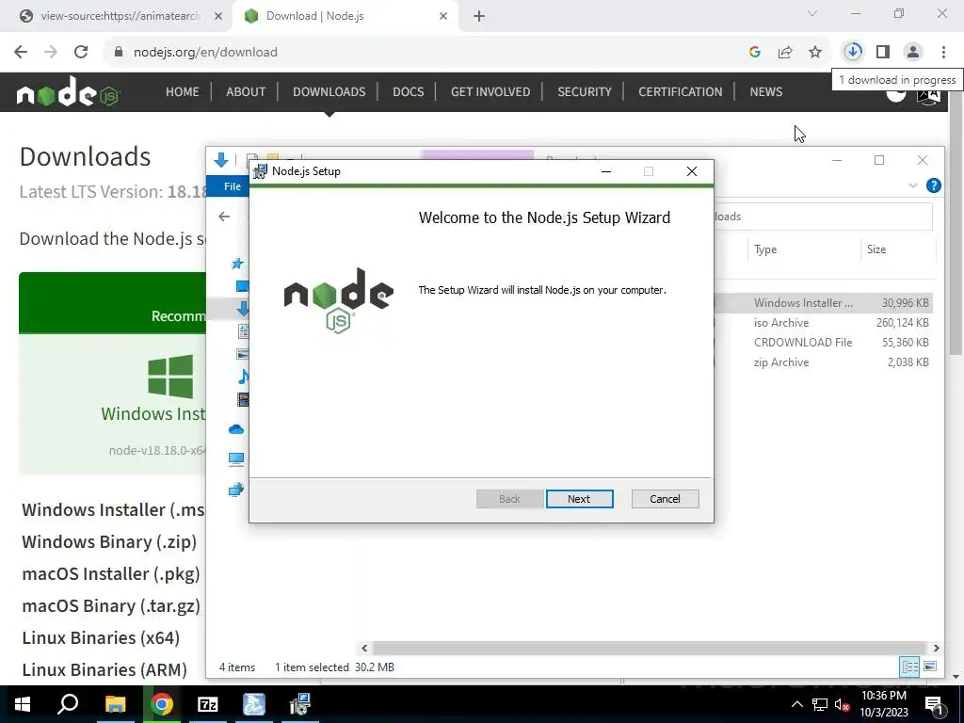Close the Download | Node.js tab

pyautogui.click(x=443, y=17)
